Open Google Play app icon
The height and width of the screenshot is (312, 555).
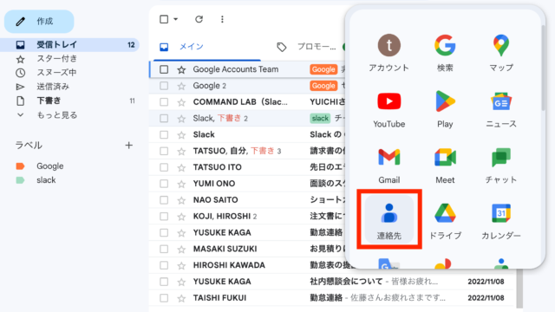point(445,109)
